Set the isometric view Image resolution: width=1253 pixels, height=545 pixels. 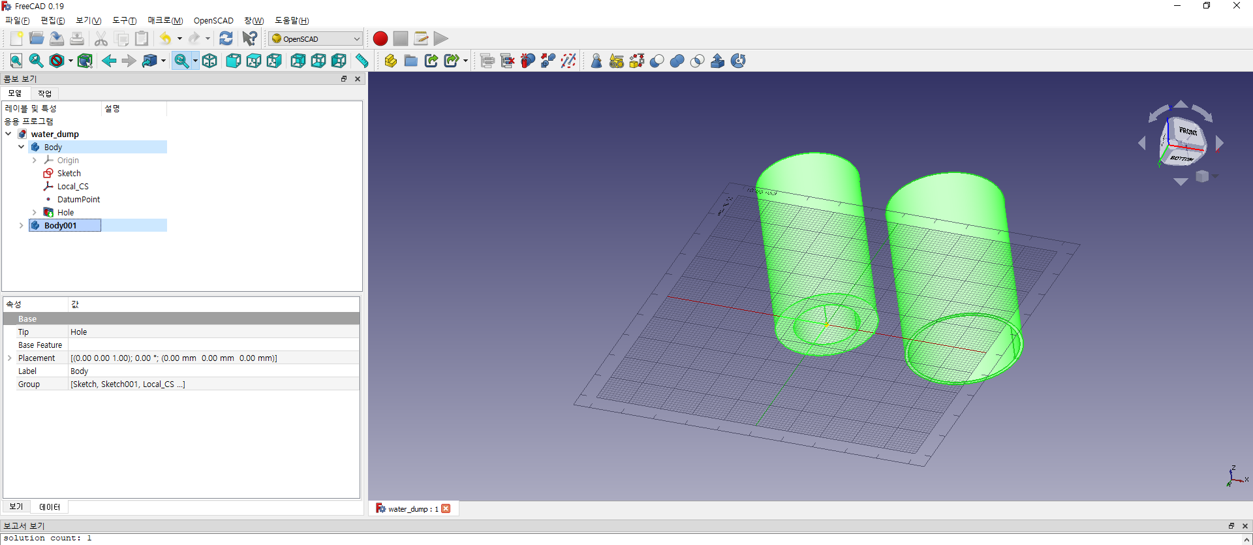(x=209, y=61)
